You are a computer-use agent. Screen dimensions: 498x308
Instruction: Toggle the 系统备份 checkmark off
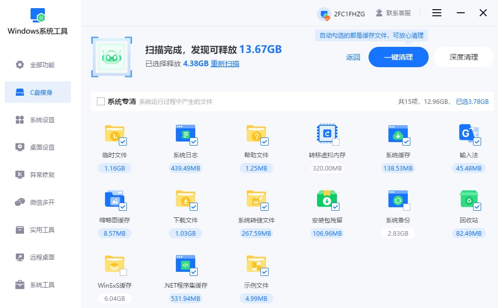pos(407,206)
